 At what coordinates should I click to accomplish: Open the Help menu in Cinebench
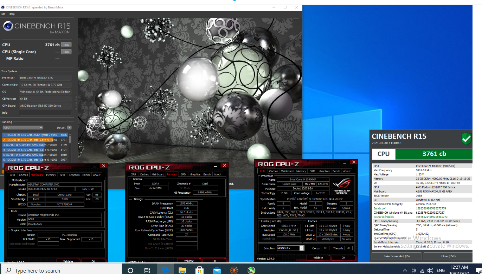click(12, 14)
